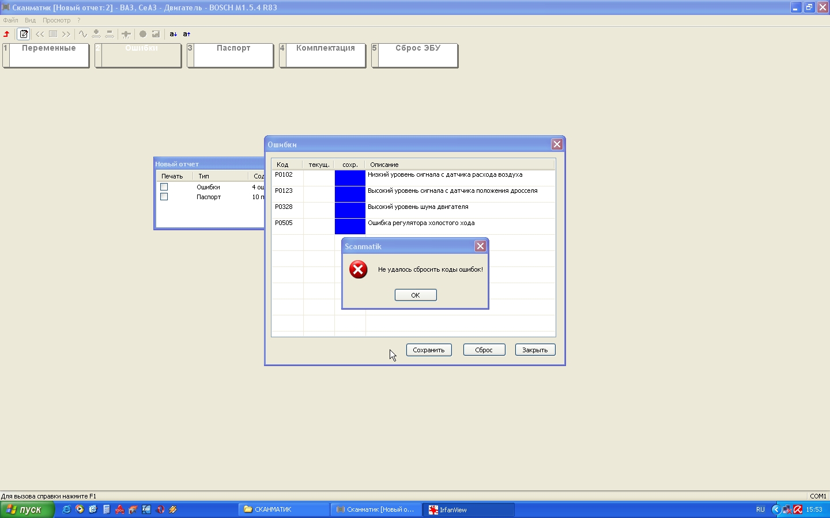Click the Сброс button in Ошибки window
Viewport: 830px width, 518px height.
[x=484, y=350]
